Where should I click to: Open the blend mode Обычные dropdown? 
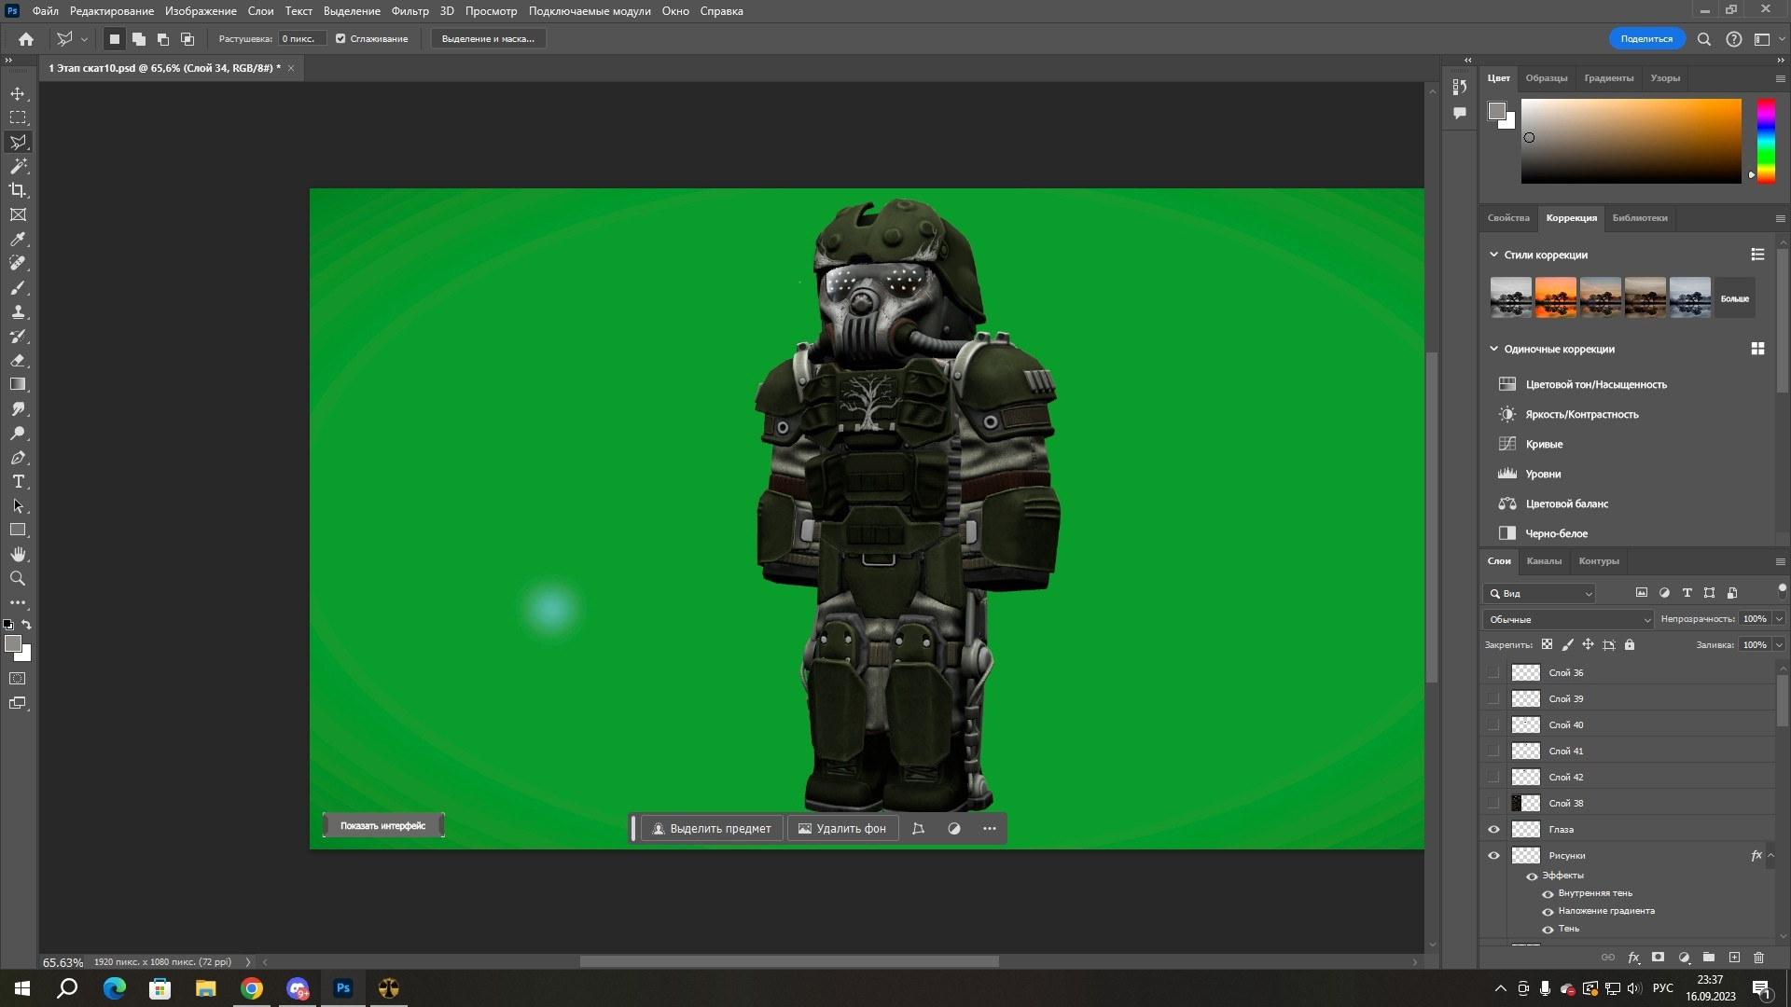coord(1567,619)
